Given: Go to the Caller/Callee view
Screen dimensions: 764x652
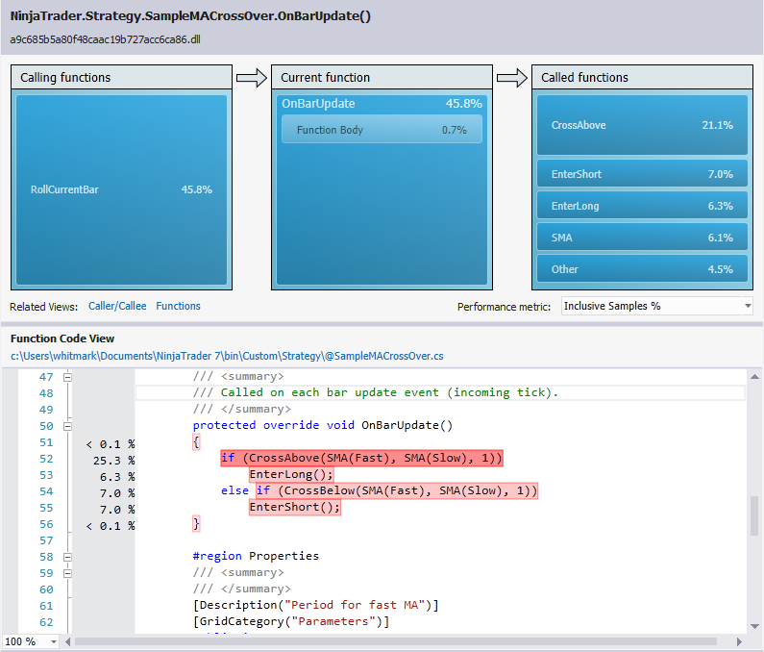Looking at the screenshot, I should (x=117, y=306).
